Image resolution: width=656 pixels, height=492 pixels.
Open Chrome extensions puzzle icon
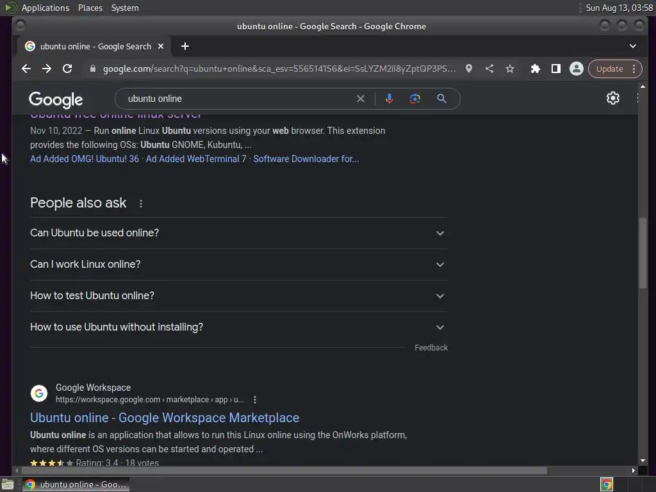coord(536,69)
